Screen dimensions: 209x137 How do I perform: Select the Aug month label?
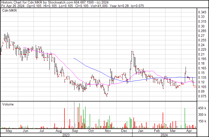pos(58,131)
